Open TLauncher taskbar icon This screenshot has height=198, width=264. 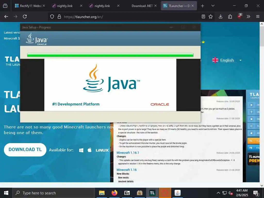point(152,193)
